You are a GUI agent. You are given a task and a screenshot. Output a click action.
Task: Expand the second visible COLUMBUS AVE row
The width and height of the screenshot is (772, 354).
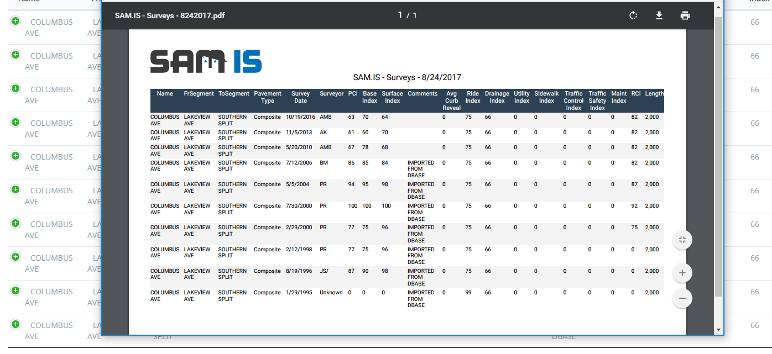[15, 55]
